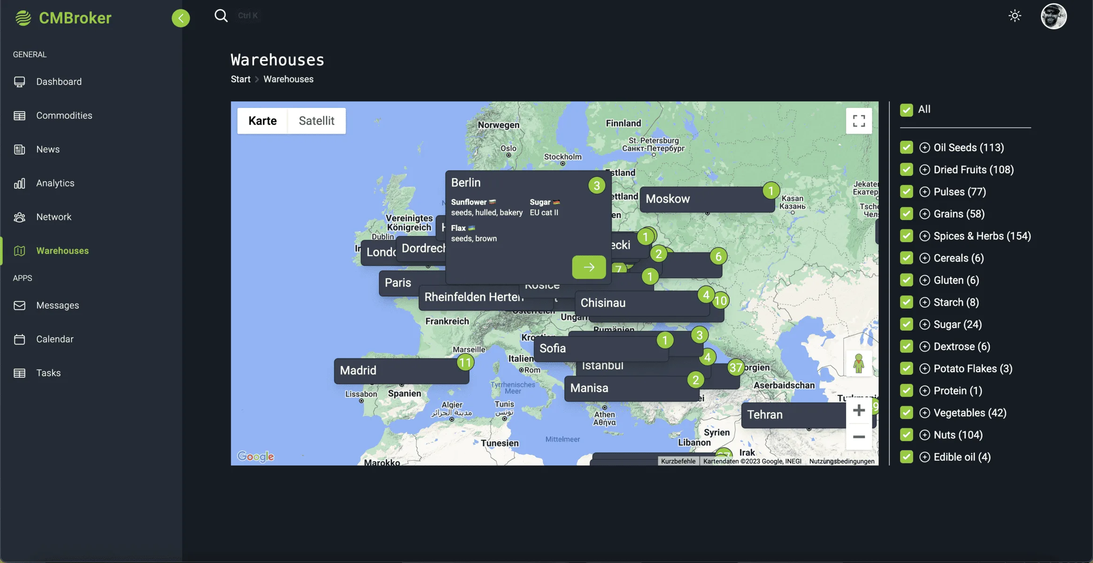
Task: Expand Spices & Herbs category
Action: (924, 236)
